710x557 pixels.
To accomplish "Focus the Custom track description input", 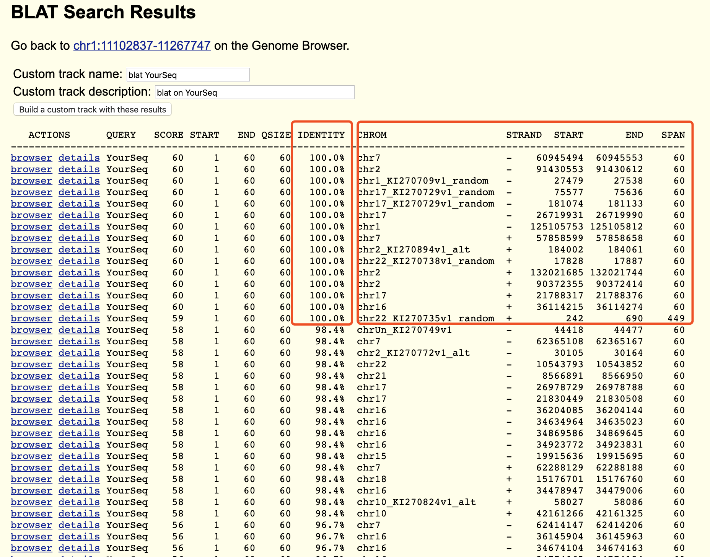I will point(254,92).
